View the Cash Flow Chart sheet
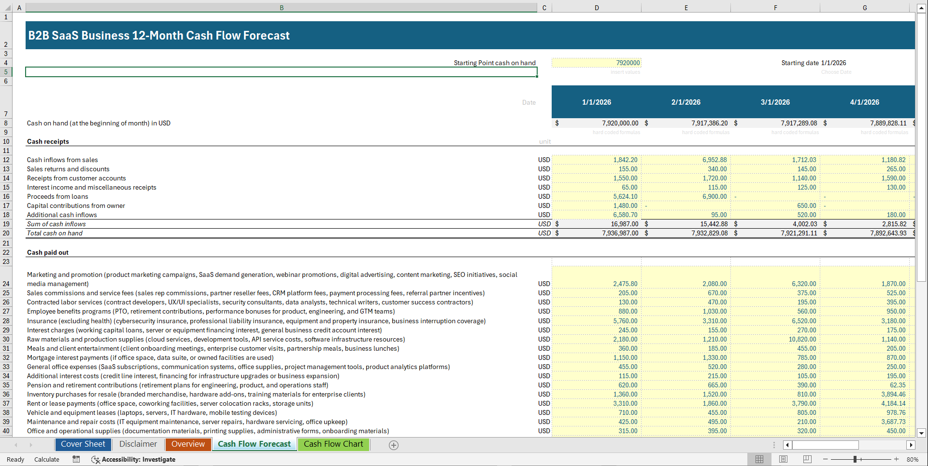The width and height of the screenshot is (928, 466). [333, 444]
